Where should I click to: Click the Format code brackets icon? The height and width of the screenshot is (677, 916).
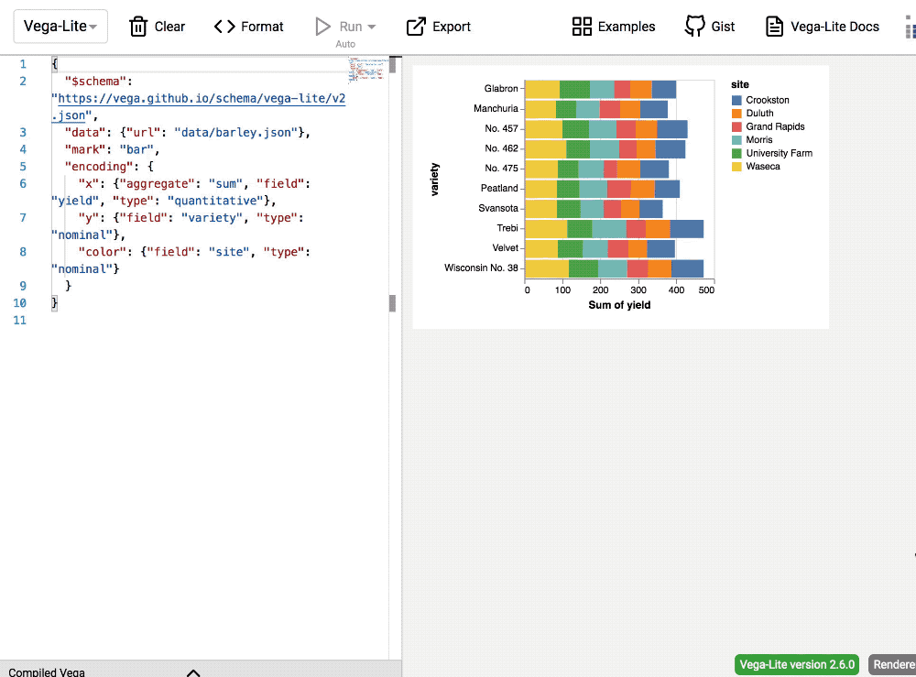(224, 27)
